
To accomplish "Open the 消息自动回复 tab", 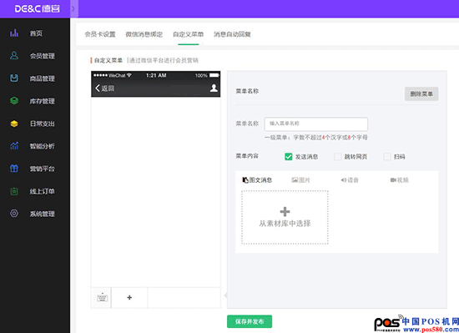I will pos(232,34).
